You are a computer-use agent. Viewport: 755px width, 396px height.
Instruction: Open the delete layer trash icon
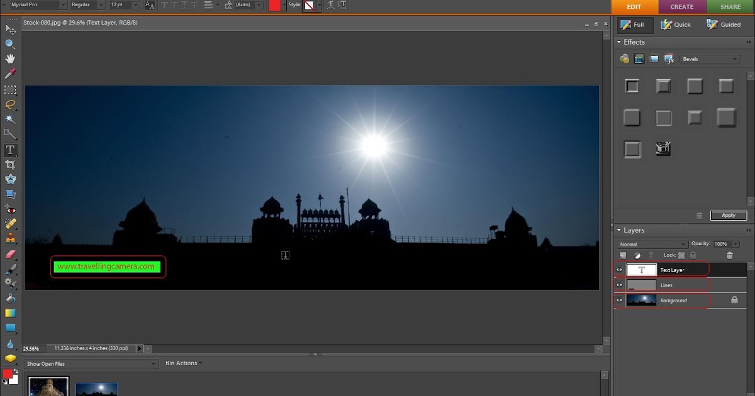coord(730,255)
